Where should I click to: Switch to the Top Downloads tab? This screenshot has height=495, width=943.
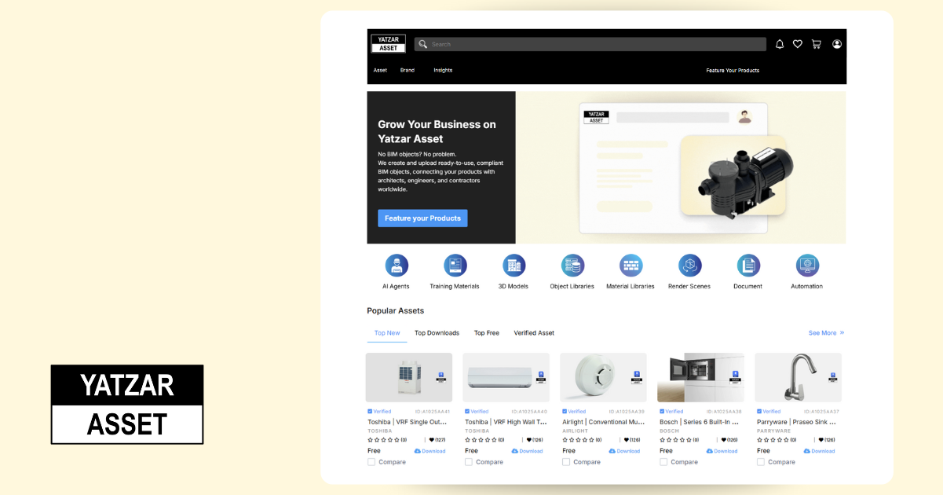tap(437, 333)
